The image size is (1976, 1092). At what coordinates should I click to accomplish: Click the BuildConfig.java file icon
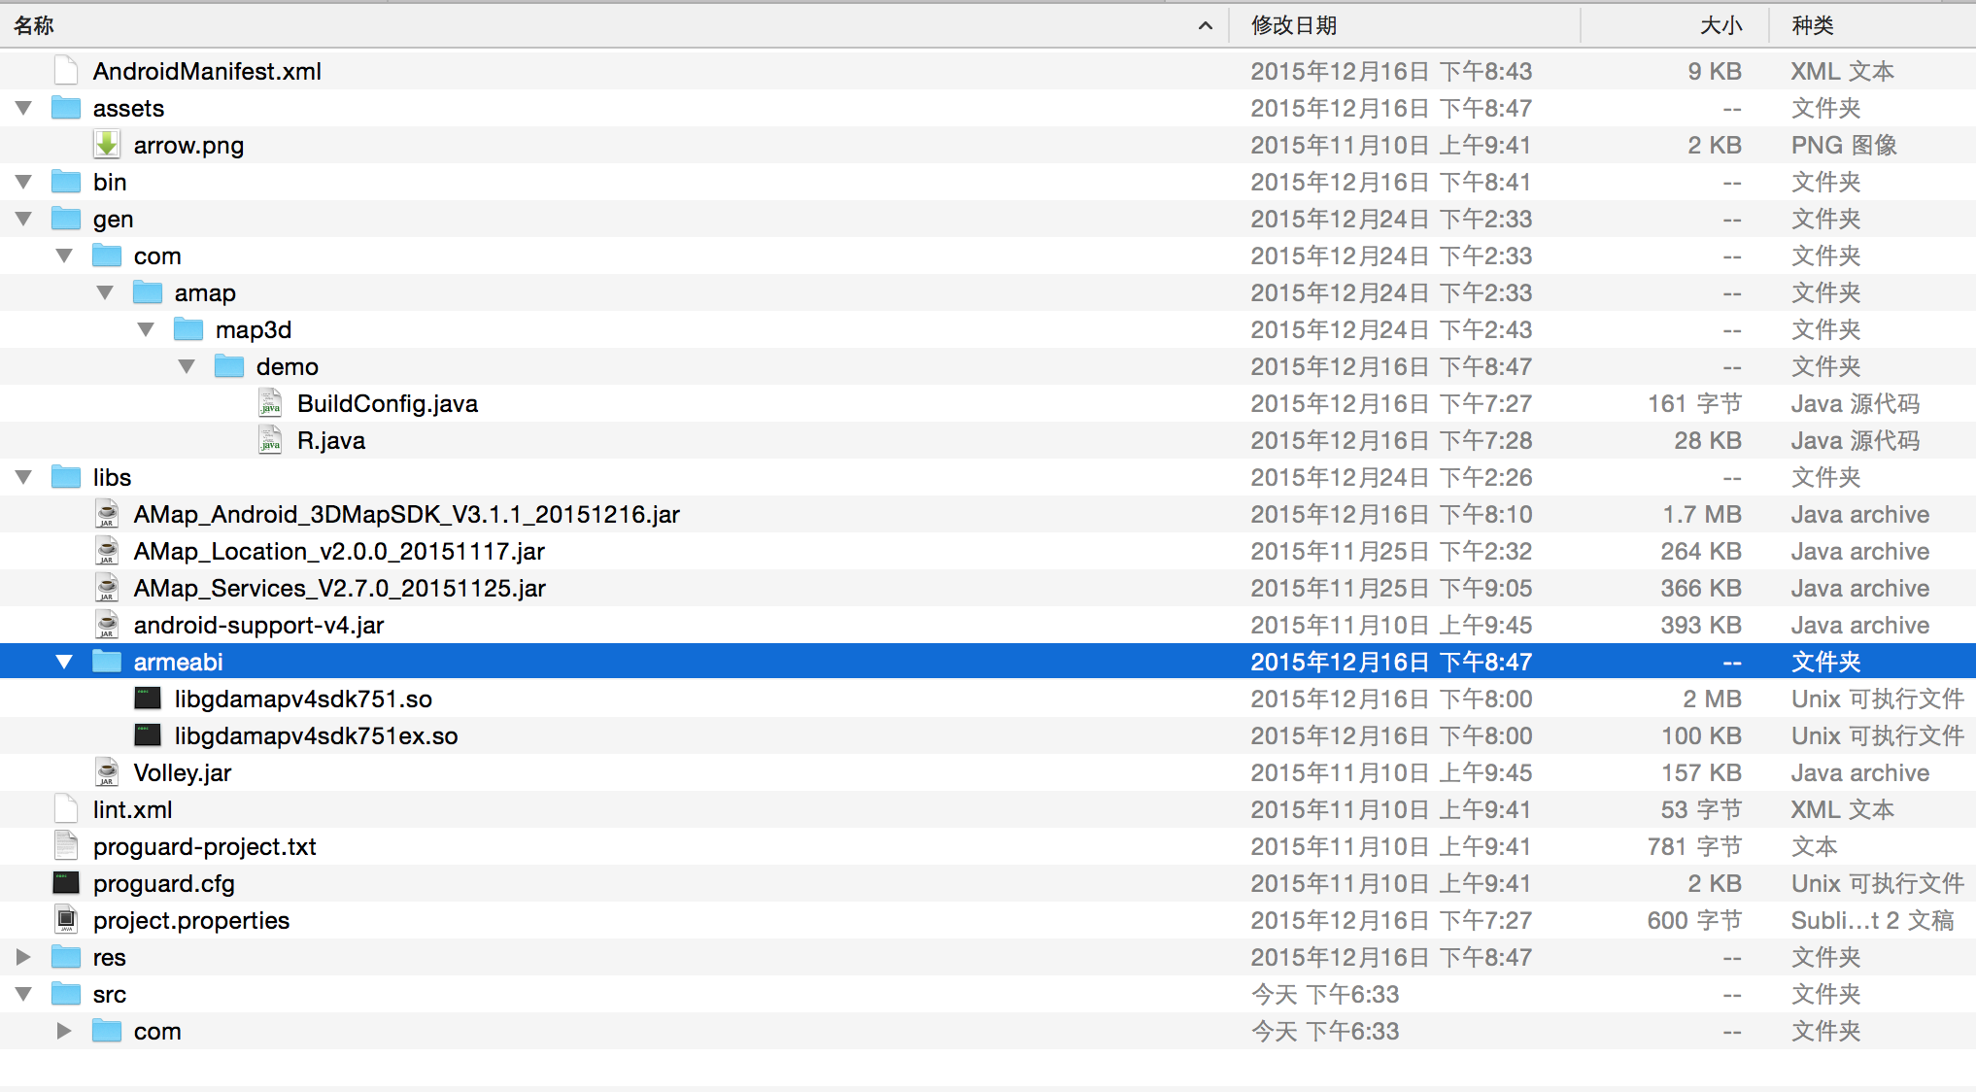(x=270, y=403)
